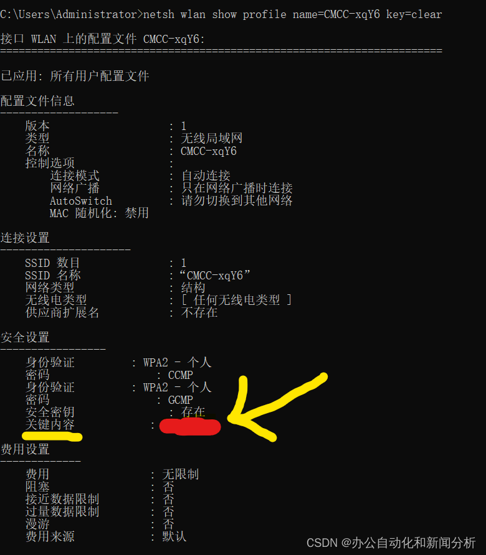486x555 pixels.
Task: Click the 无限制 cost value
Action: 181,474
